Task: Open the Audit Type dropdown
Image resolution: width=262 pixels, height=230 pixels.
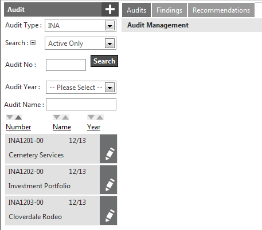Action: (110, 26)
